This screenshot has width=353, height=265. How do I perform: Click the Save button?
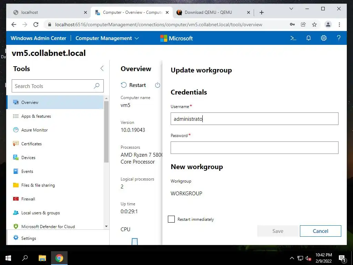tap(278, 231)
